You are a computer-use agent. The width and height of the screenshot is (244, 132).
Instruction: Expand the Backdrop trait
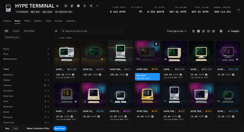(26, 75)
